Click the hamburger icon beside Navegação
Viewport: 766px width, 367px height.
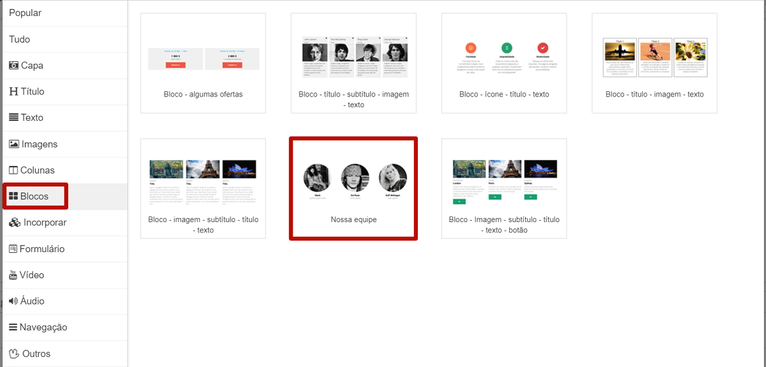click(x=13, y=327)
